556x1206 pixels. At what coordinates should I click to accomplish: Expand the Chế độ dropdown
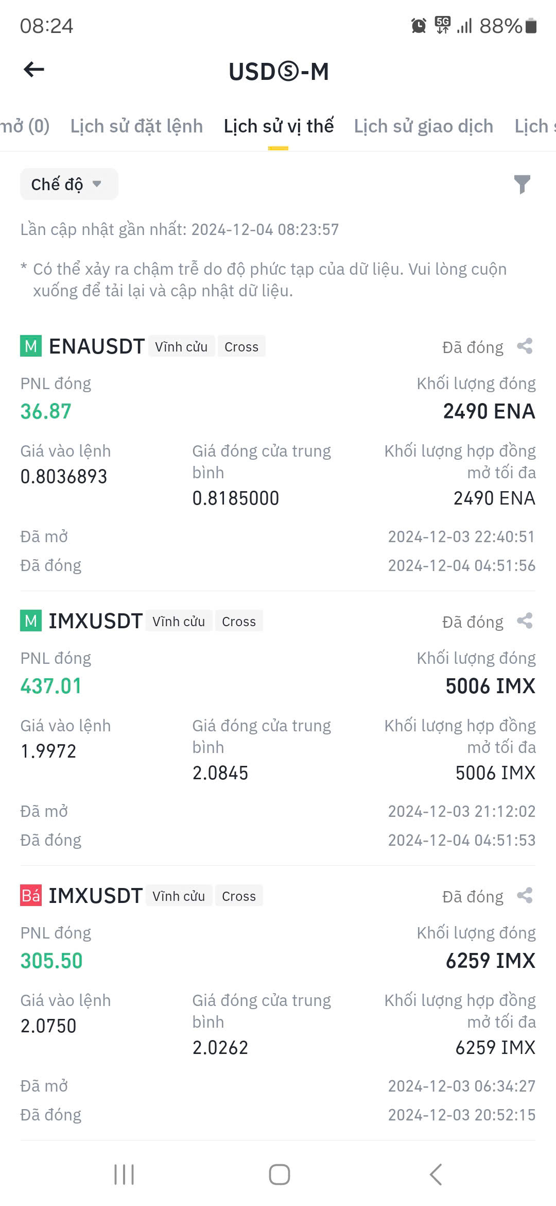[68, 184]
